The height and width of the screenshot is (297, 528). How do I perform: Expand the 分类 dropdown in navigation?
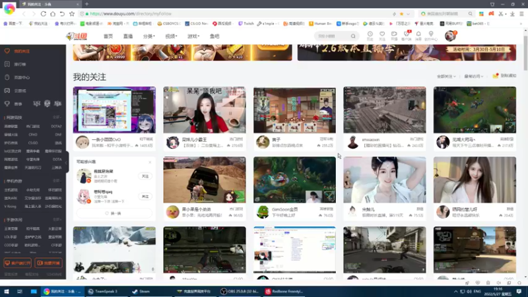click(148, 36)
